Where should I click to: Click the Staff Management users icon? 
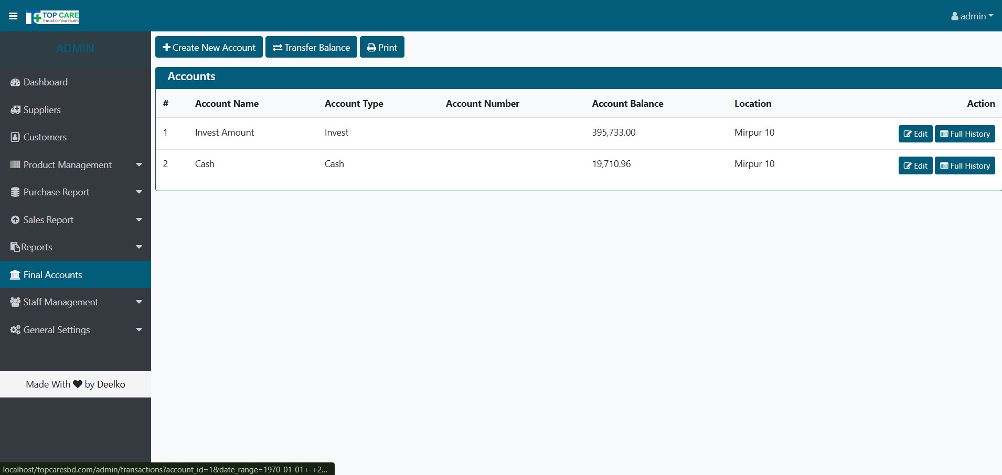pyautogui.click(x=15, y=302)
